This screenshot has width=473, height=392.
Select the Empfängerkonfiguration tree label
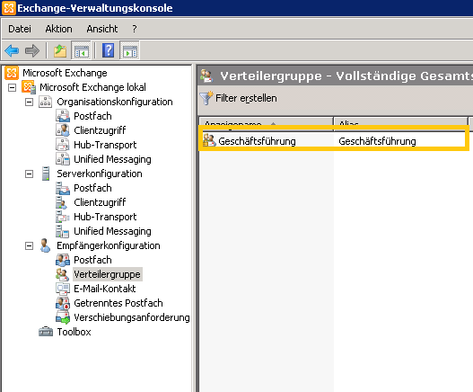tap(109, 245)
